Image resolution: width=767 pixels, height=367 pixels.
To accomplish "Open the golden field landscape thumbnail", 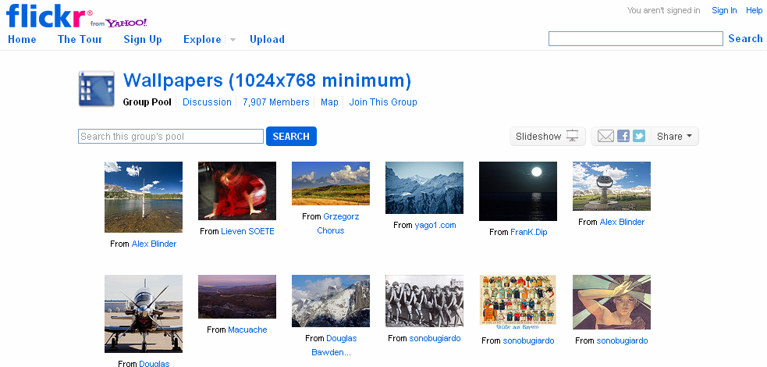I will pyautogui.click(x=331, y=183).
